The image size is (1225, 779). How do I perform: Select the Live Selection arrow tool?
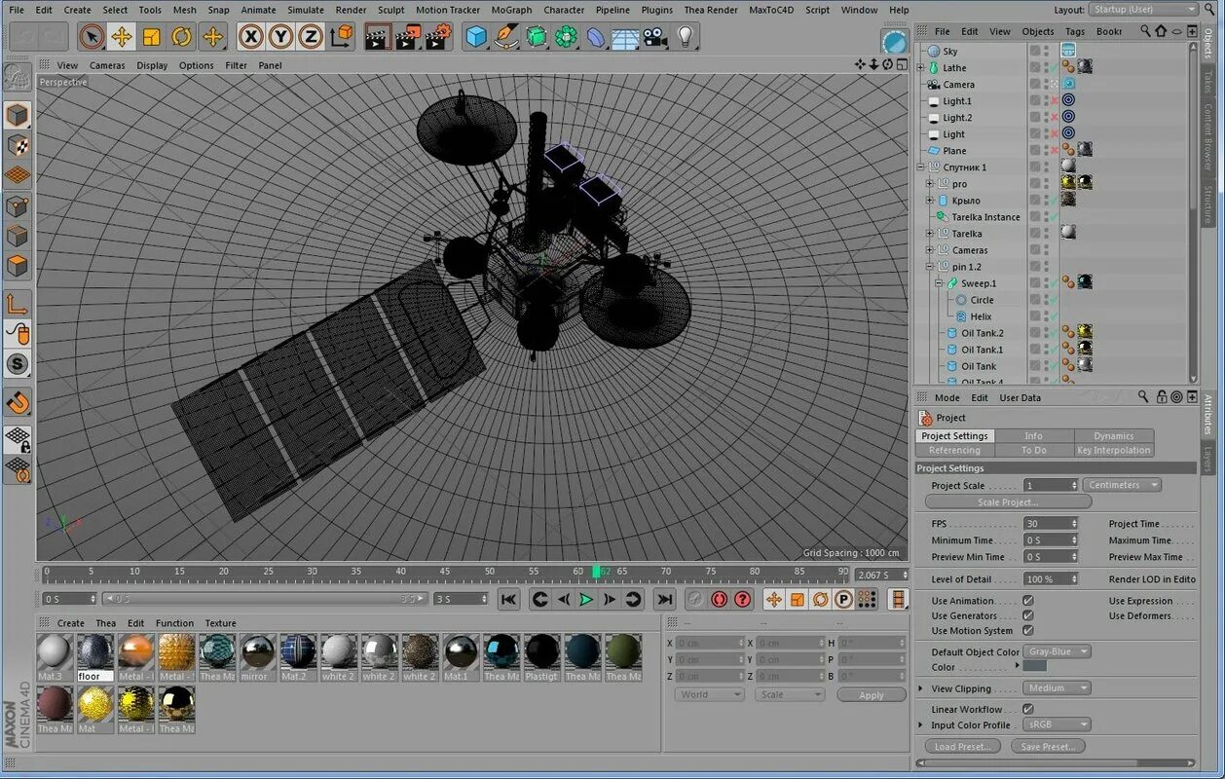(x=91, y=37)
